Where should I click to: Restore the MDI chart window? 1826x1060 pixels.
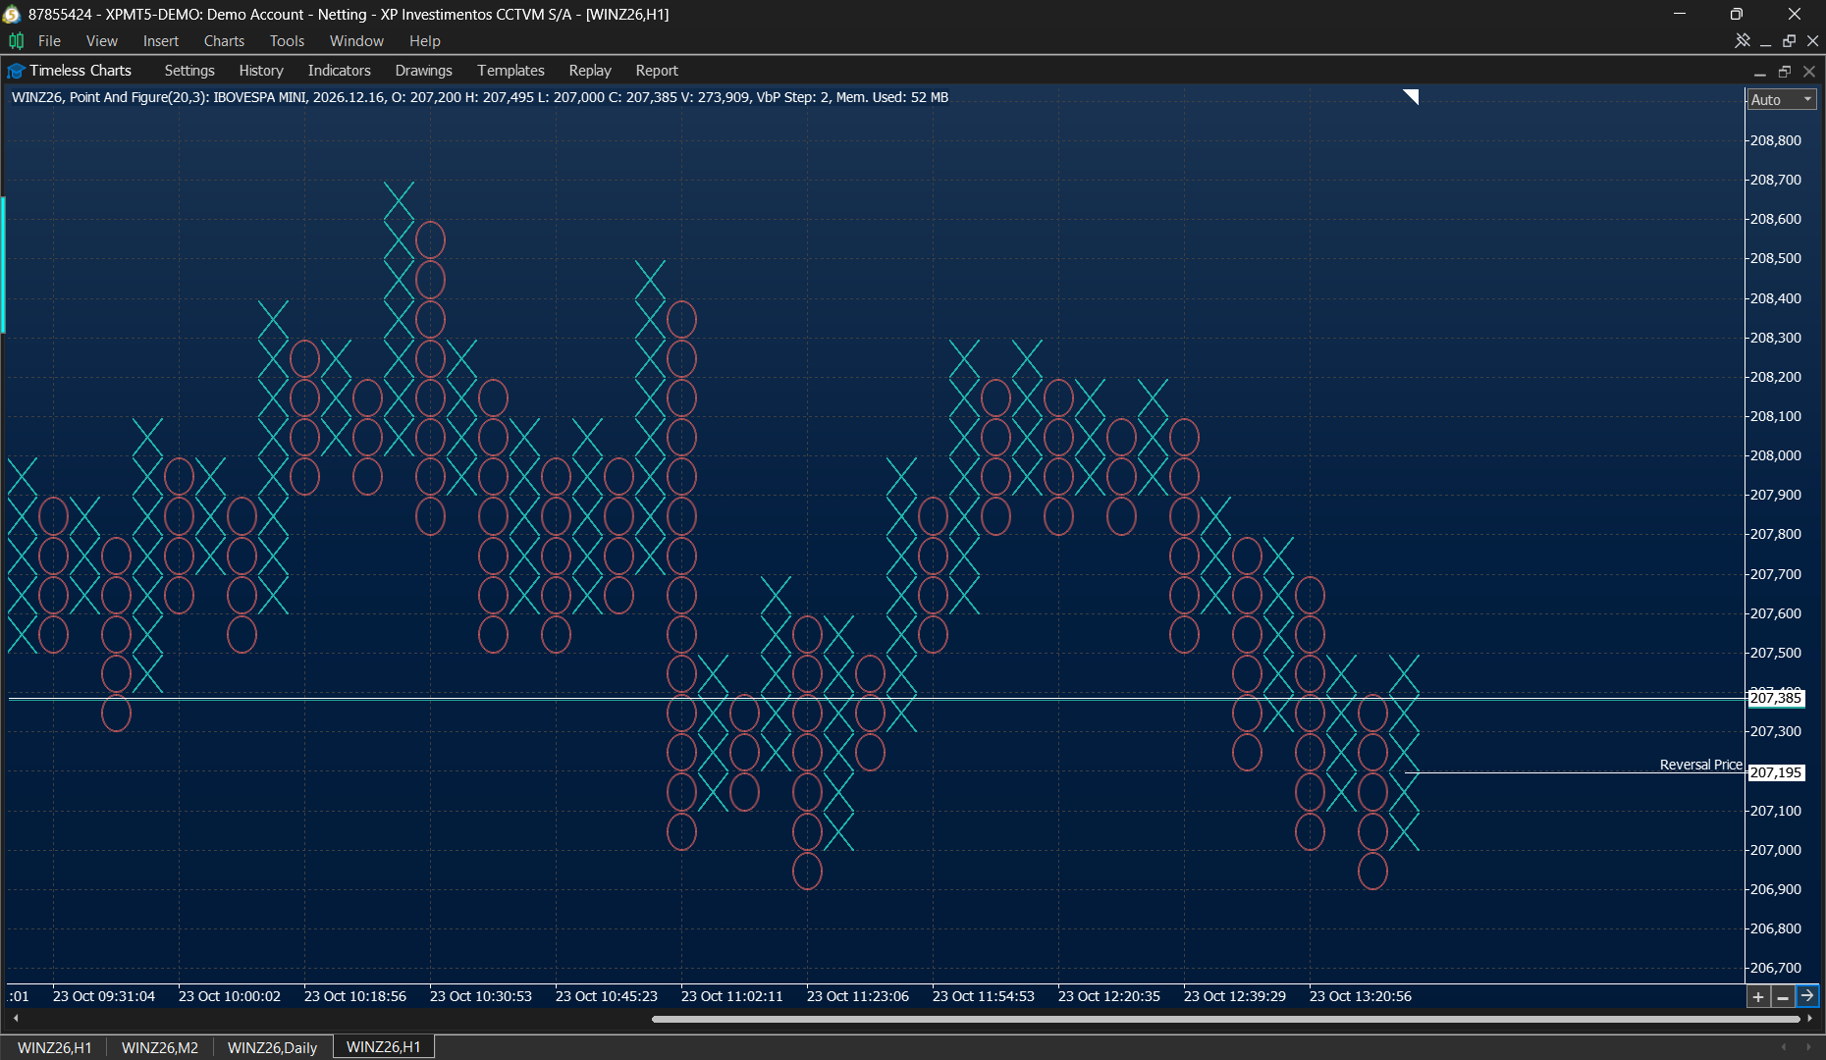point(1789,40)
